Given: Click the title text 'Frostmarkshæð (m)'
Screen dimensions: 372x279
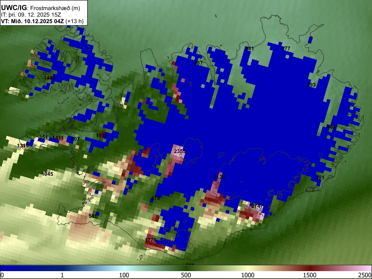Looking at the screenshot, I should (55, 8).
